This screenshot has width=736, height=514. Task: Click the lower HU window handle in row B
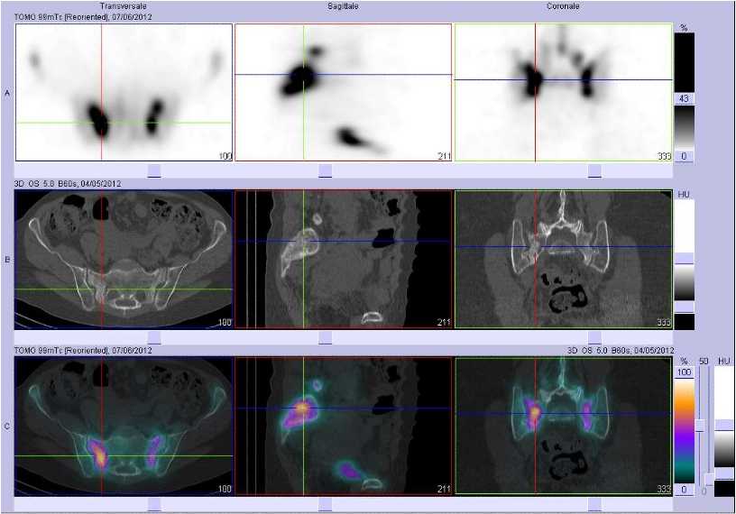tap(684, 307)
